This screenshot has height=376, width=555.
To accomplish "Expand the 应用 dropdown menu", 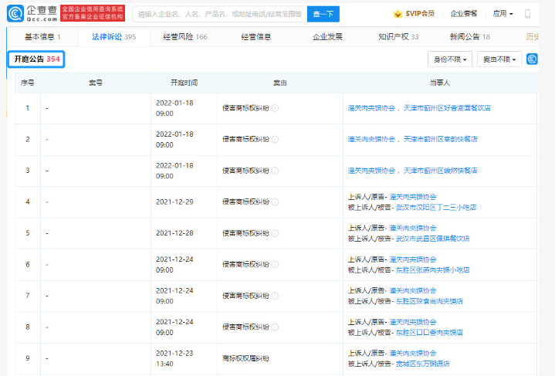I will [x=503, y=14].
